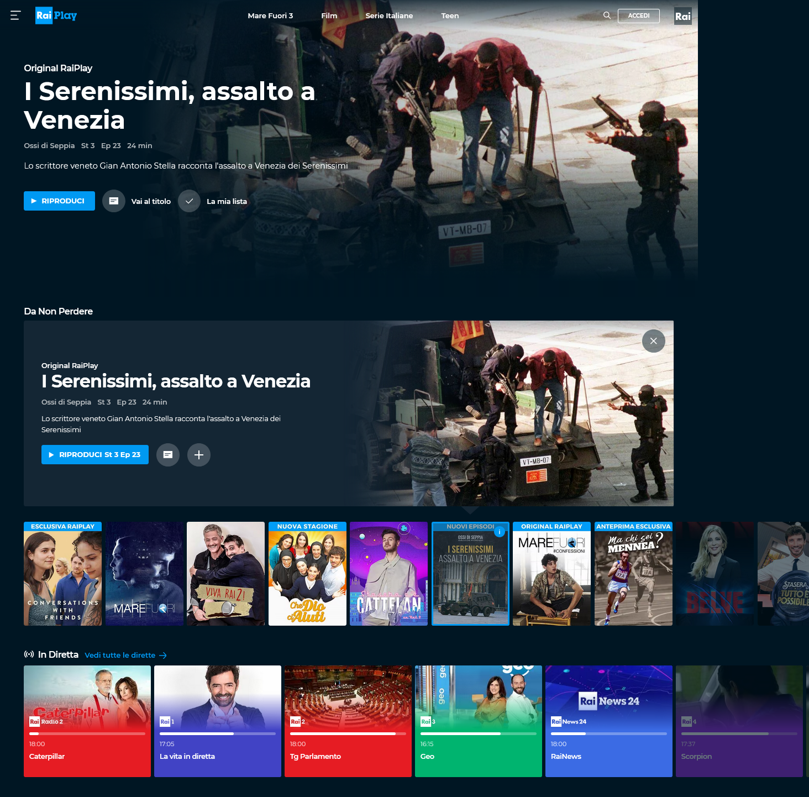The height and width of the screenshot is (797, 809).
Task: Open Mare Fuori Confessioni poster
Action: (551, 574)
